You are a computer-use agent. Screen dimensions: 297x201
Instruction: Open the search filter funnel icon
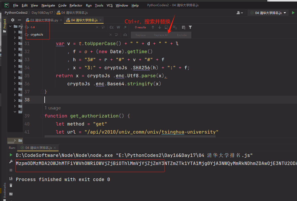coord(190,27)
